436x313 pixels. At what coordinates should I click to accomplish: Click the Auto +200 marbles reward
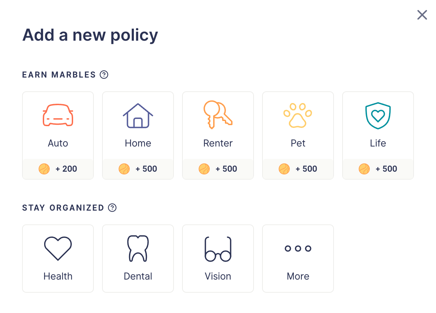click(x=58, y=169)
